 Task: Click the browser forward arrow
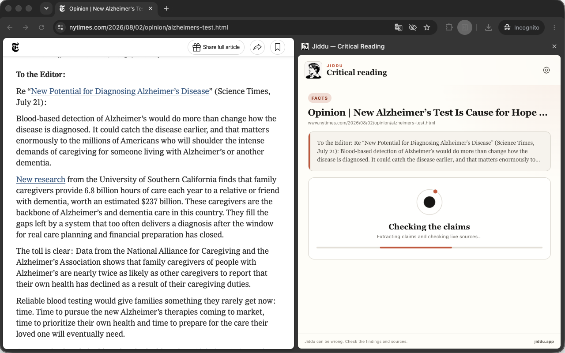coord(26,27)
